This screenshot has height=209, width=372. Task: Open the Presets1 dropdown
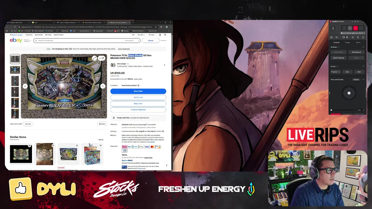click(335, 72)
